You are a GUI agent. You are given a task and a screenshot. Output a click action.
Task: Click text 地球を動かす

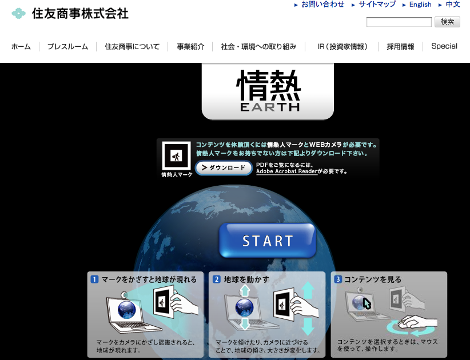[246, 279]
